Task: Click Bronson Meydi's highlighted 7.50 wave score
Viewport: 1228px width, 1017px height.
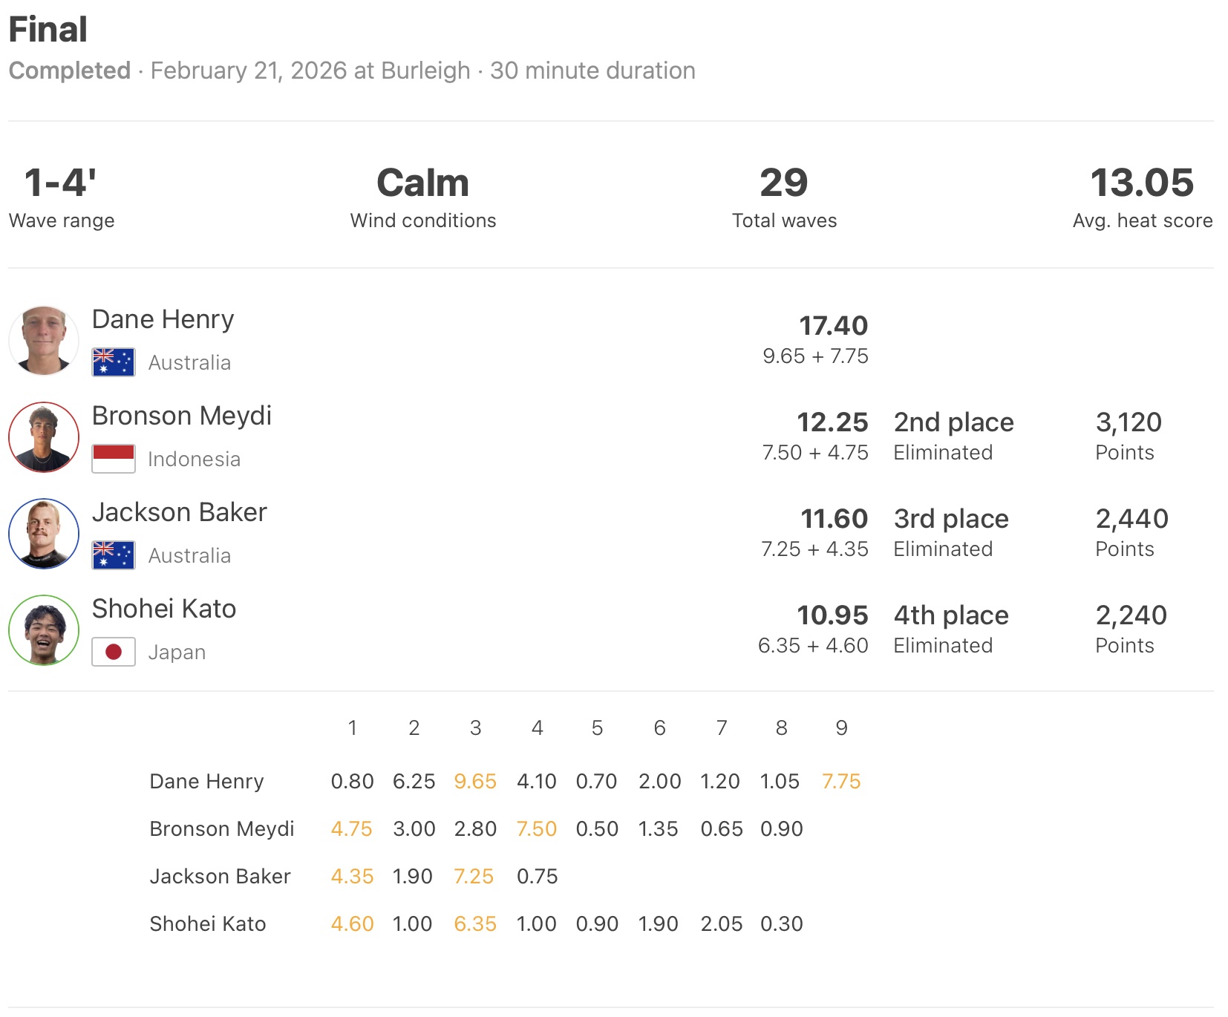Action: pos(537,829)
